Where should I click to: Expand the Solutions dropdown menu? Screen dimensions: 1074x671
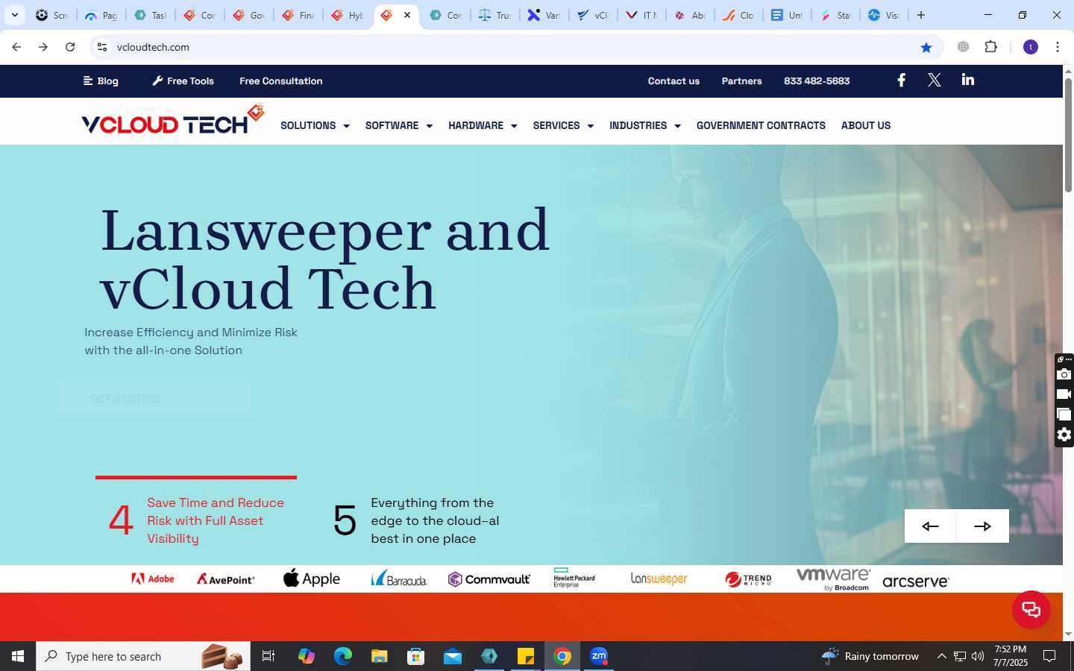[x=315, y=125]
